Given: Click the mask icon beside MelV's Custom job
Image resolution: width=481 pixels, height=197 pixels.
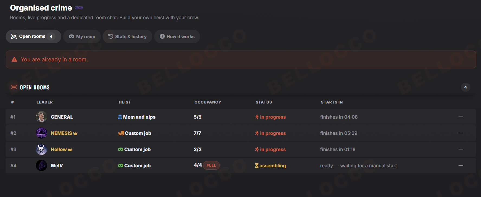Looking at the screenshot, I should (x=121, y=166).
